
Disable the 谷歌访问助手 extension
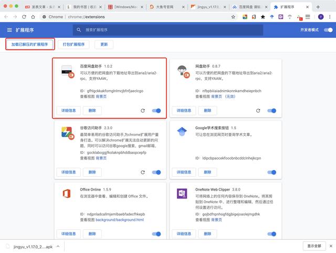coord(156,172)
